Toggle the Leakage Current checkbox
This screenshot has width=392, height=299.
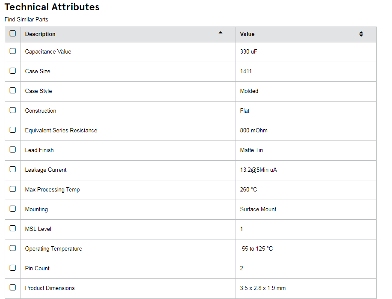point(12,169)
